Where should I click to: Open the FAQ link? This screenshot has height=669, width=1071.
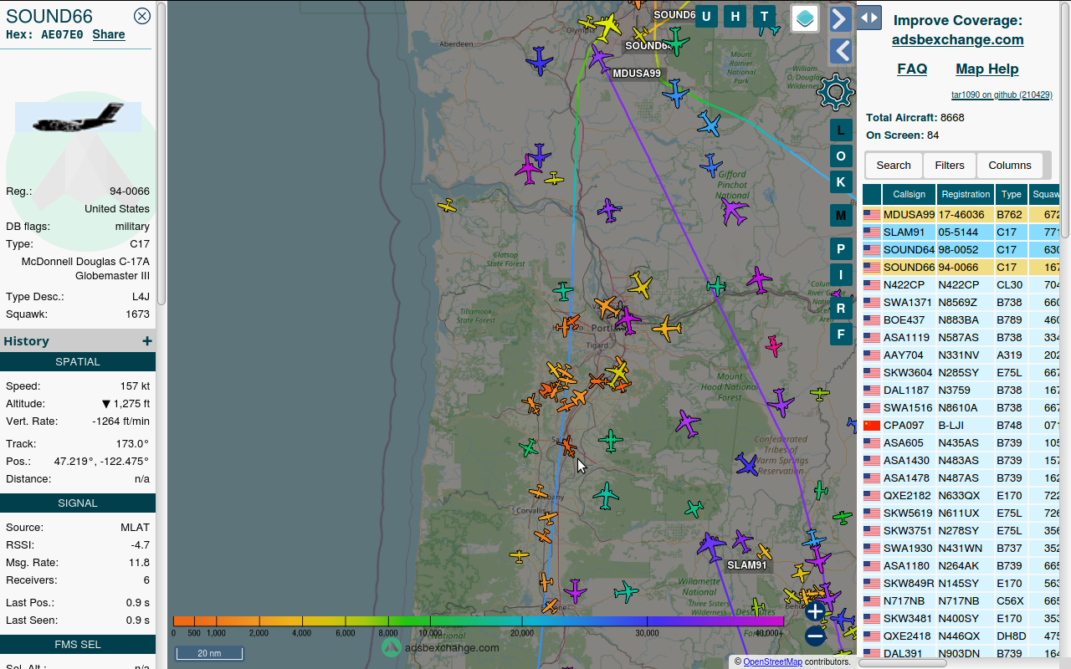(912, 69)
